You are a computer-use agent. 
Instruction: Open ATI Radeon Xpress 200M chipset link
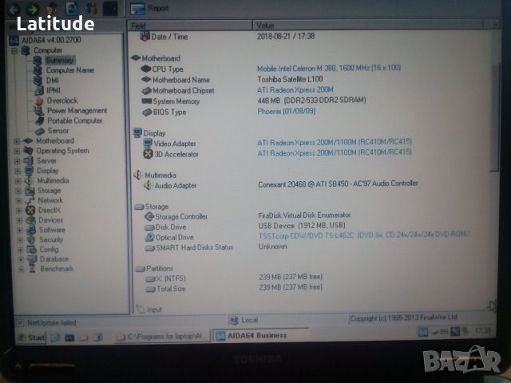(x=295, y=90)
